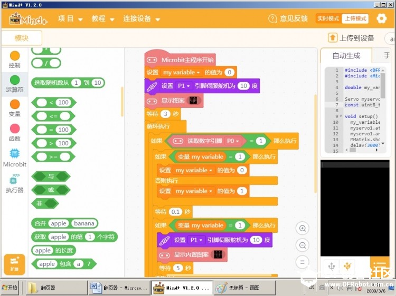Click the workspace vertical scrollbar
This screenshot has width=396, height=296.
point(315,144)
